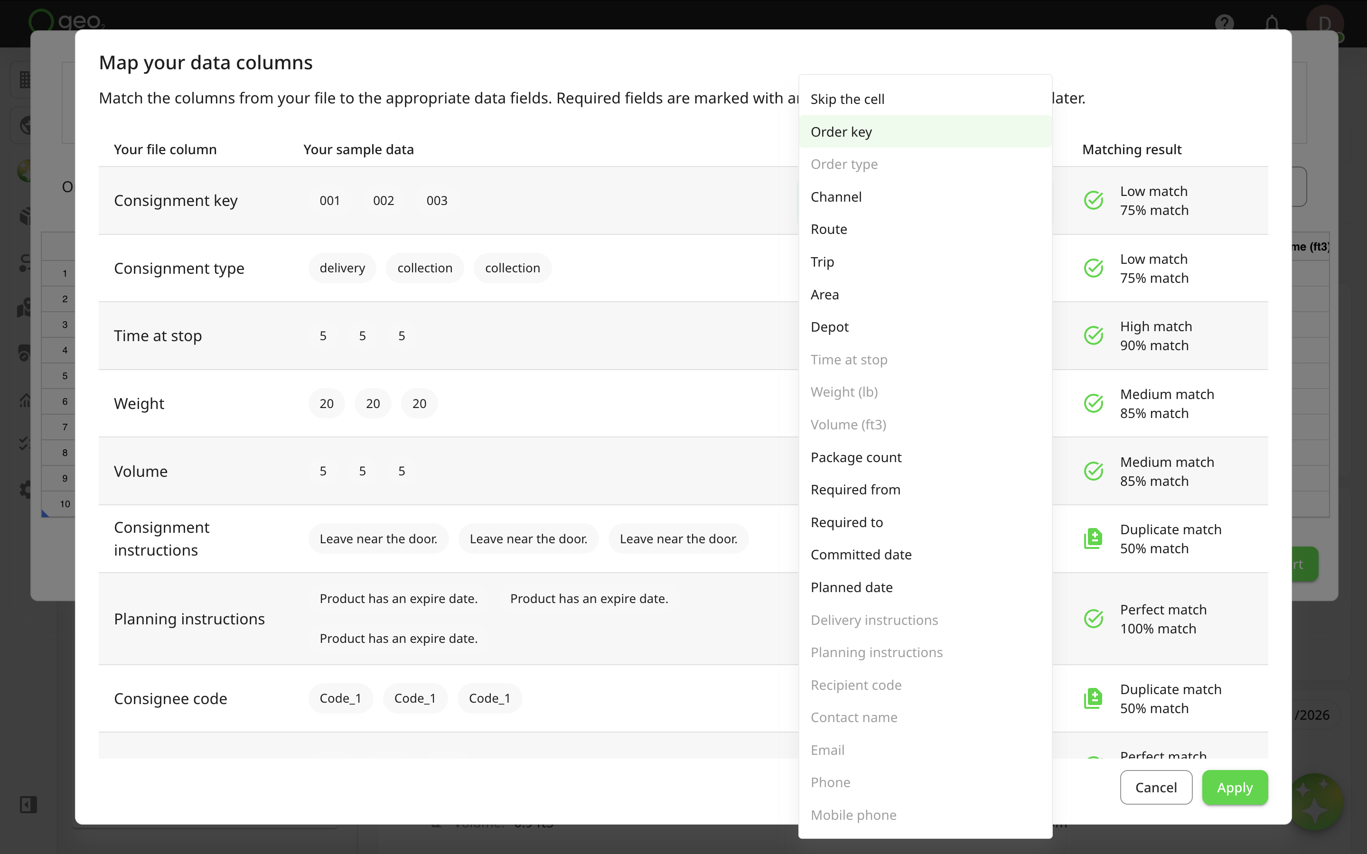Click greyed 'Contact name' option
The width and height of the screenshot is (1367, 854).
[925, 717]
